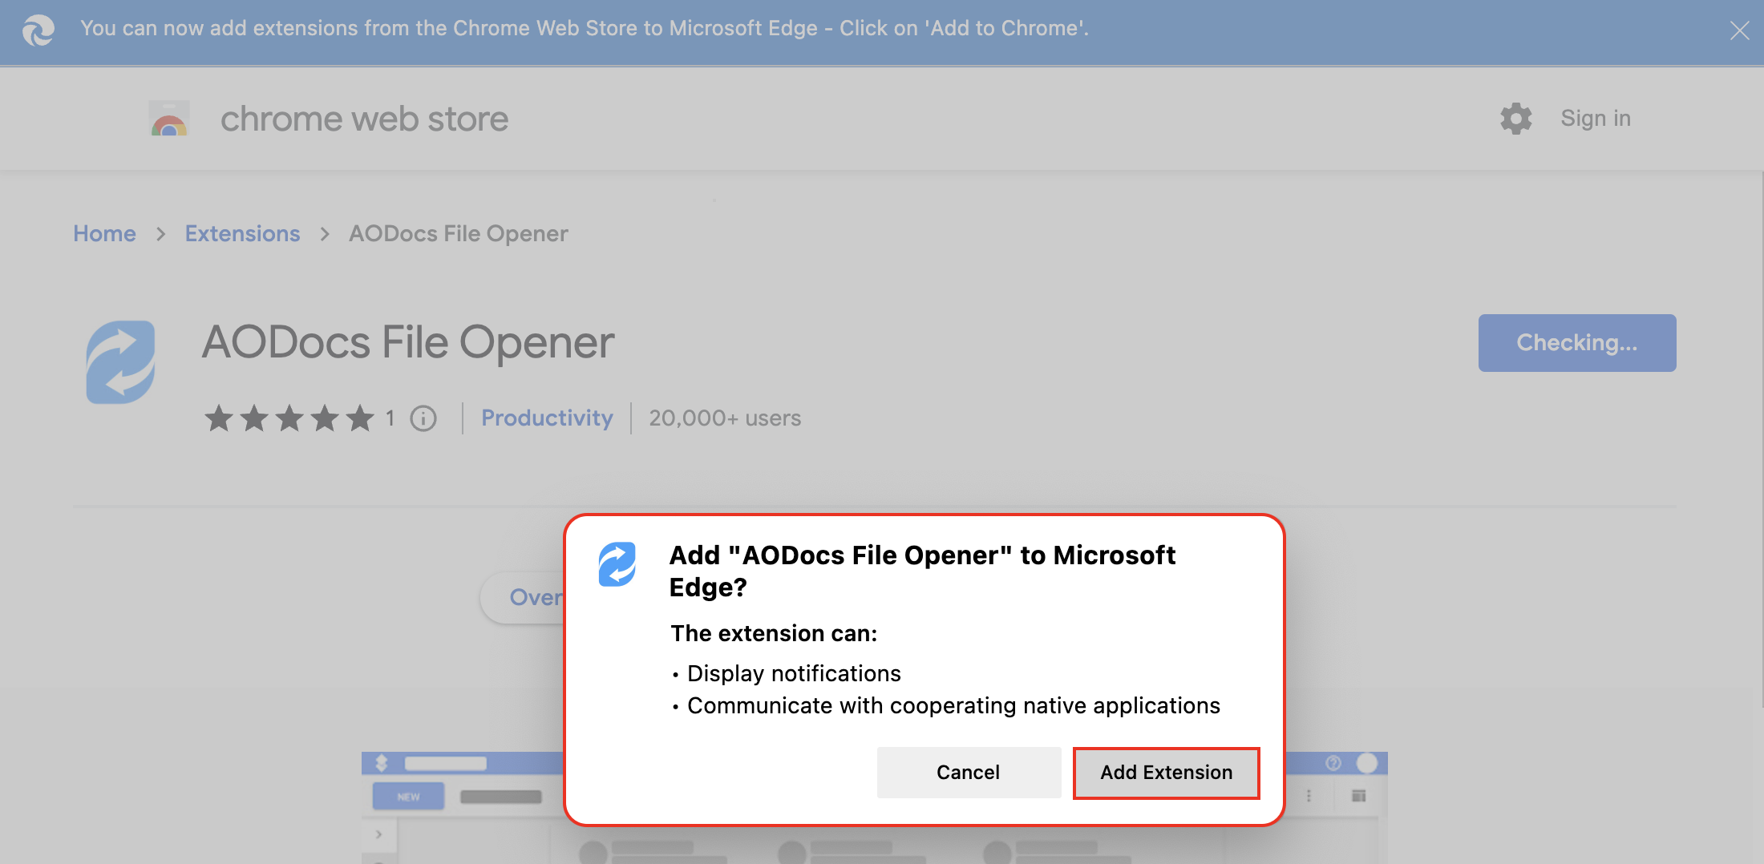Click the Checking... button
This screenshot has height=864, width=1764.
(x=1577, y=343)
